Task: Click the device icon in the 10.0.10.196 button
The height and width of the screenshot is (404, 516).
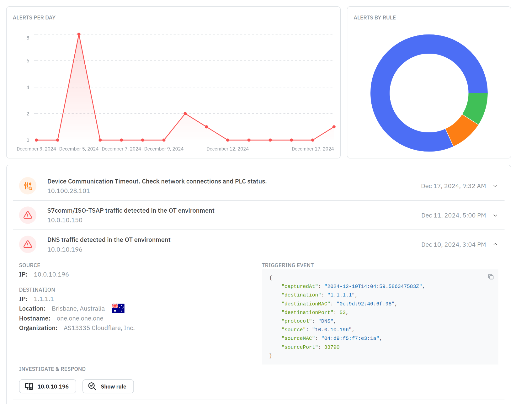Action: [x=29, y=386]
